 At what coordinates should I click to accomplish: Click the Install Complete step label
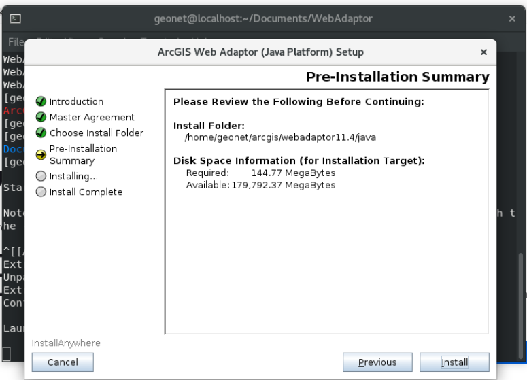click(x=86, y=192)
